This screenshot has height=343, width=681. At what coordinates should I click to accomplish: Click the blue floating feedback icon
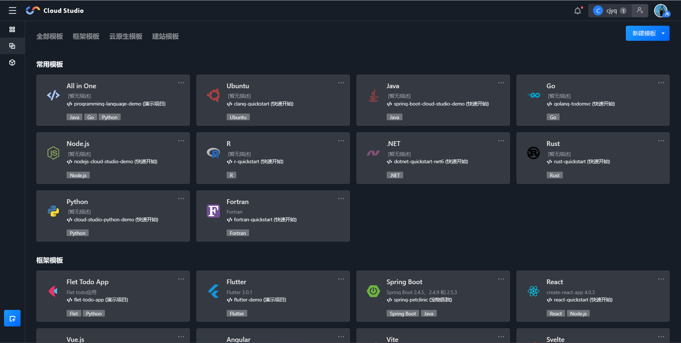coord(12,318)
